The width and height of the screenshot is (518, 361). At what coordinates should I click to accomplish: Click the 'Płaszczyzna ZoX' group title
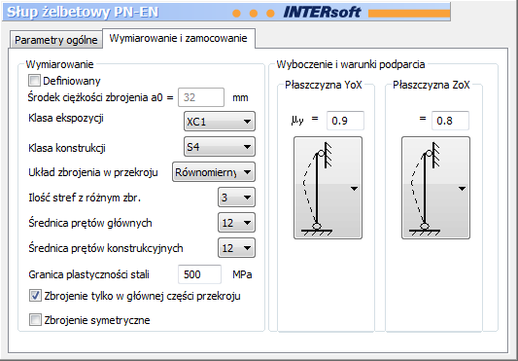click(x=432, y=85)
